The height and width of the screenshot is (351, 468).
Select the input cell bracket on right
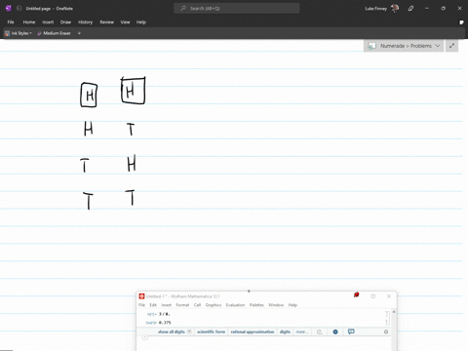coord(387,314)
